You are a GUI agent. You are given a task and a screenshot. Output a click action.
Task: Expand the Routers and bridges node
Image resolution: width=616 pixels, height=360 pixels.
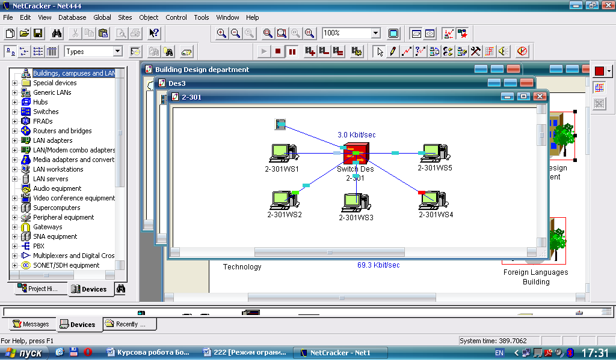[14, 131]
